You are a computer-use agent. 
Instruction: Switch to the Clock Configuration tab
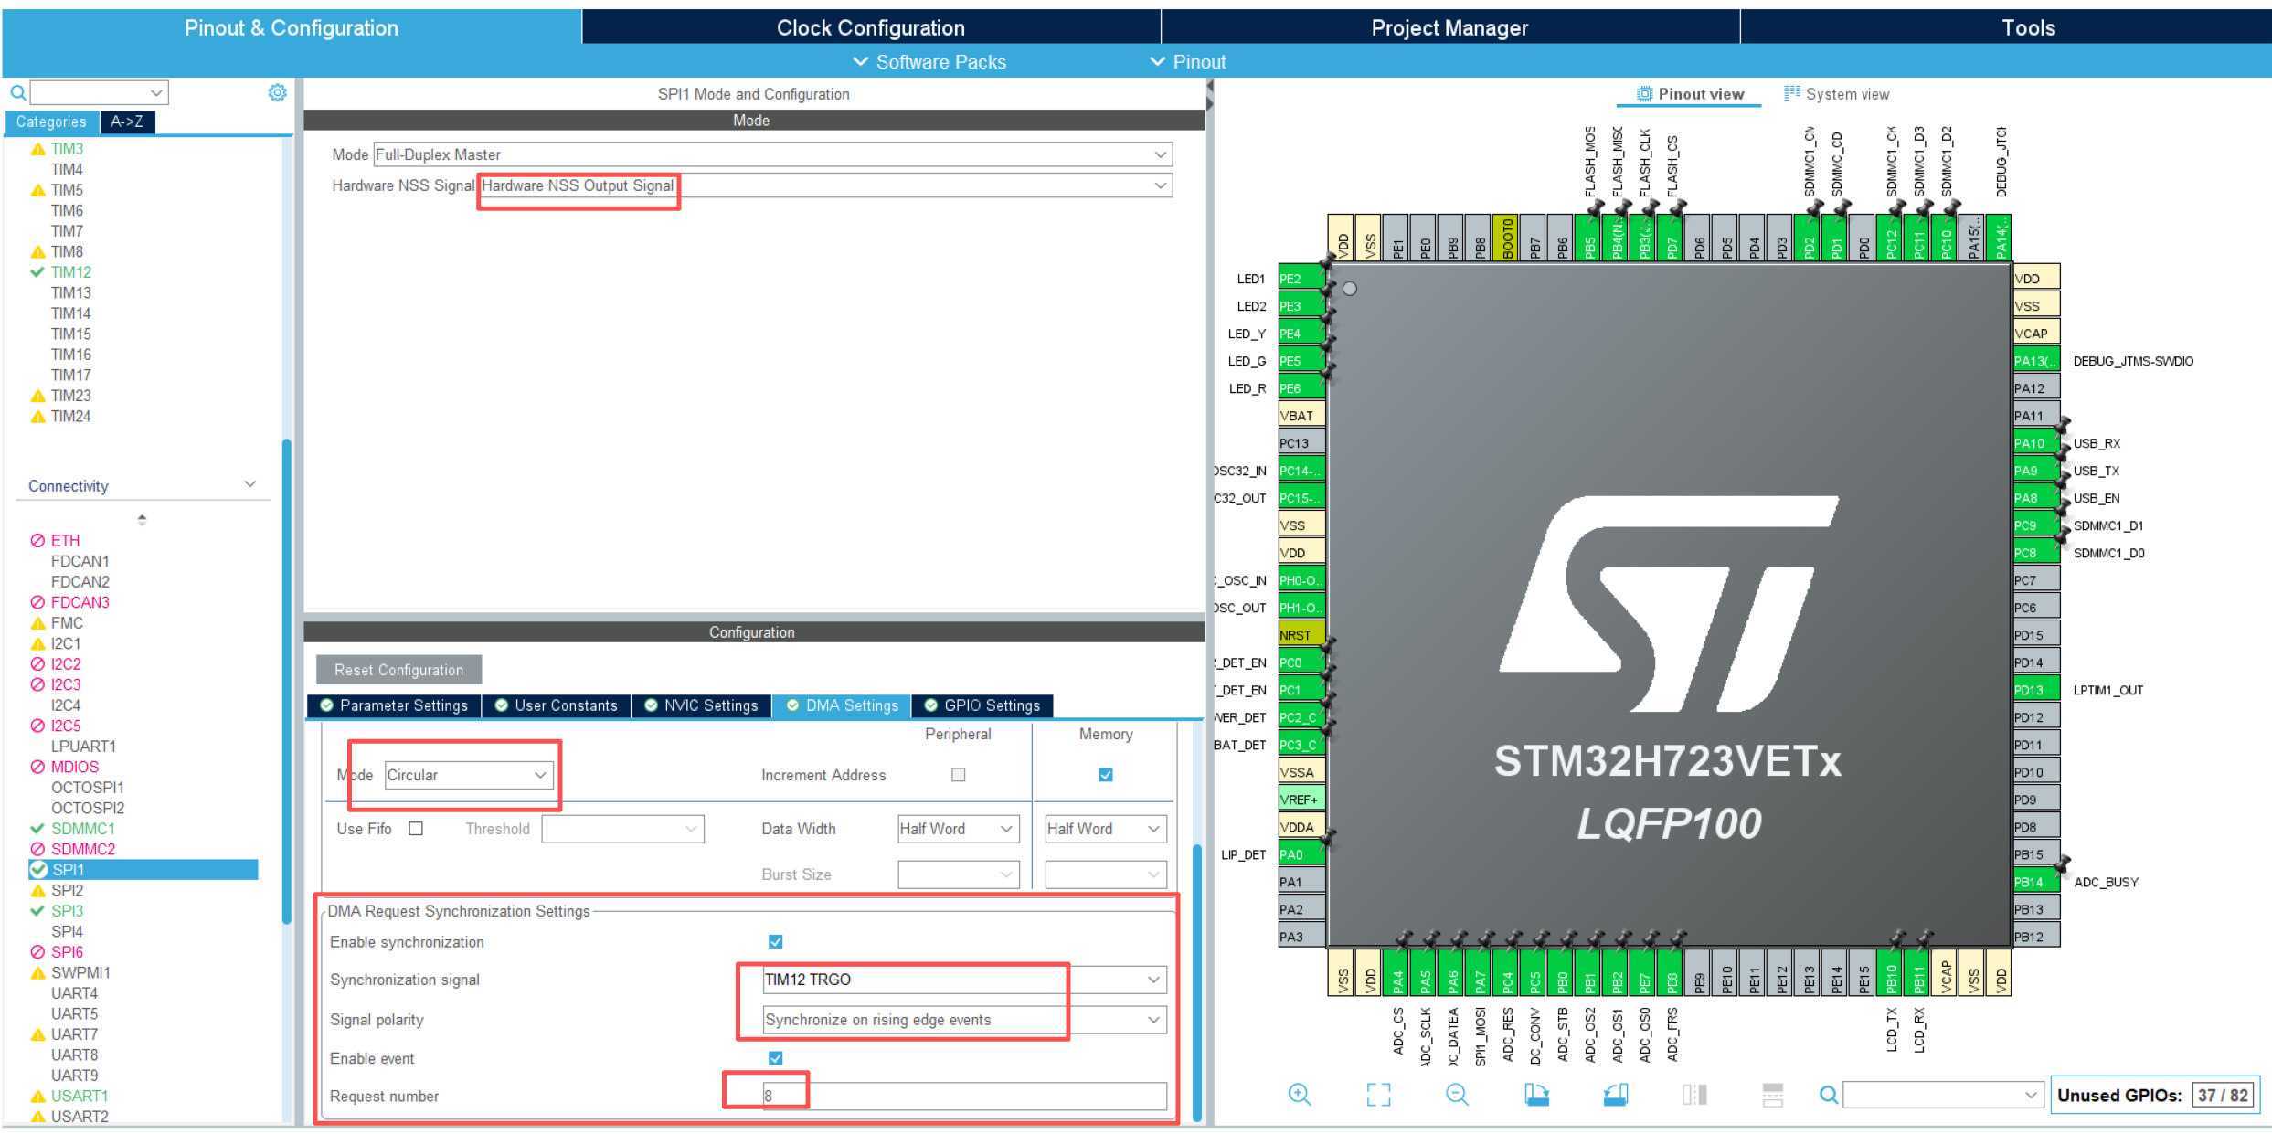[871, 27]
